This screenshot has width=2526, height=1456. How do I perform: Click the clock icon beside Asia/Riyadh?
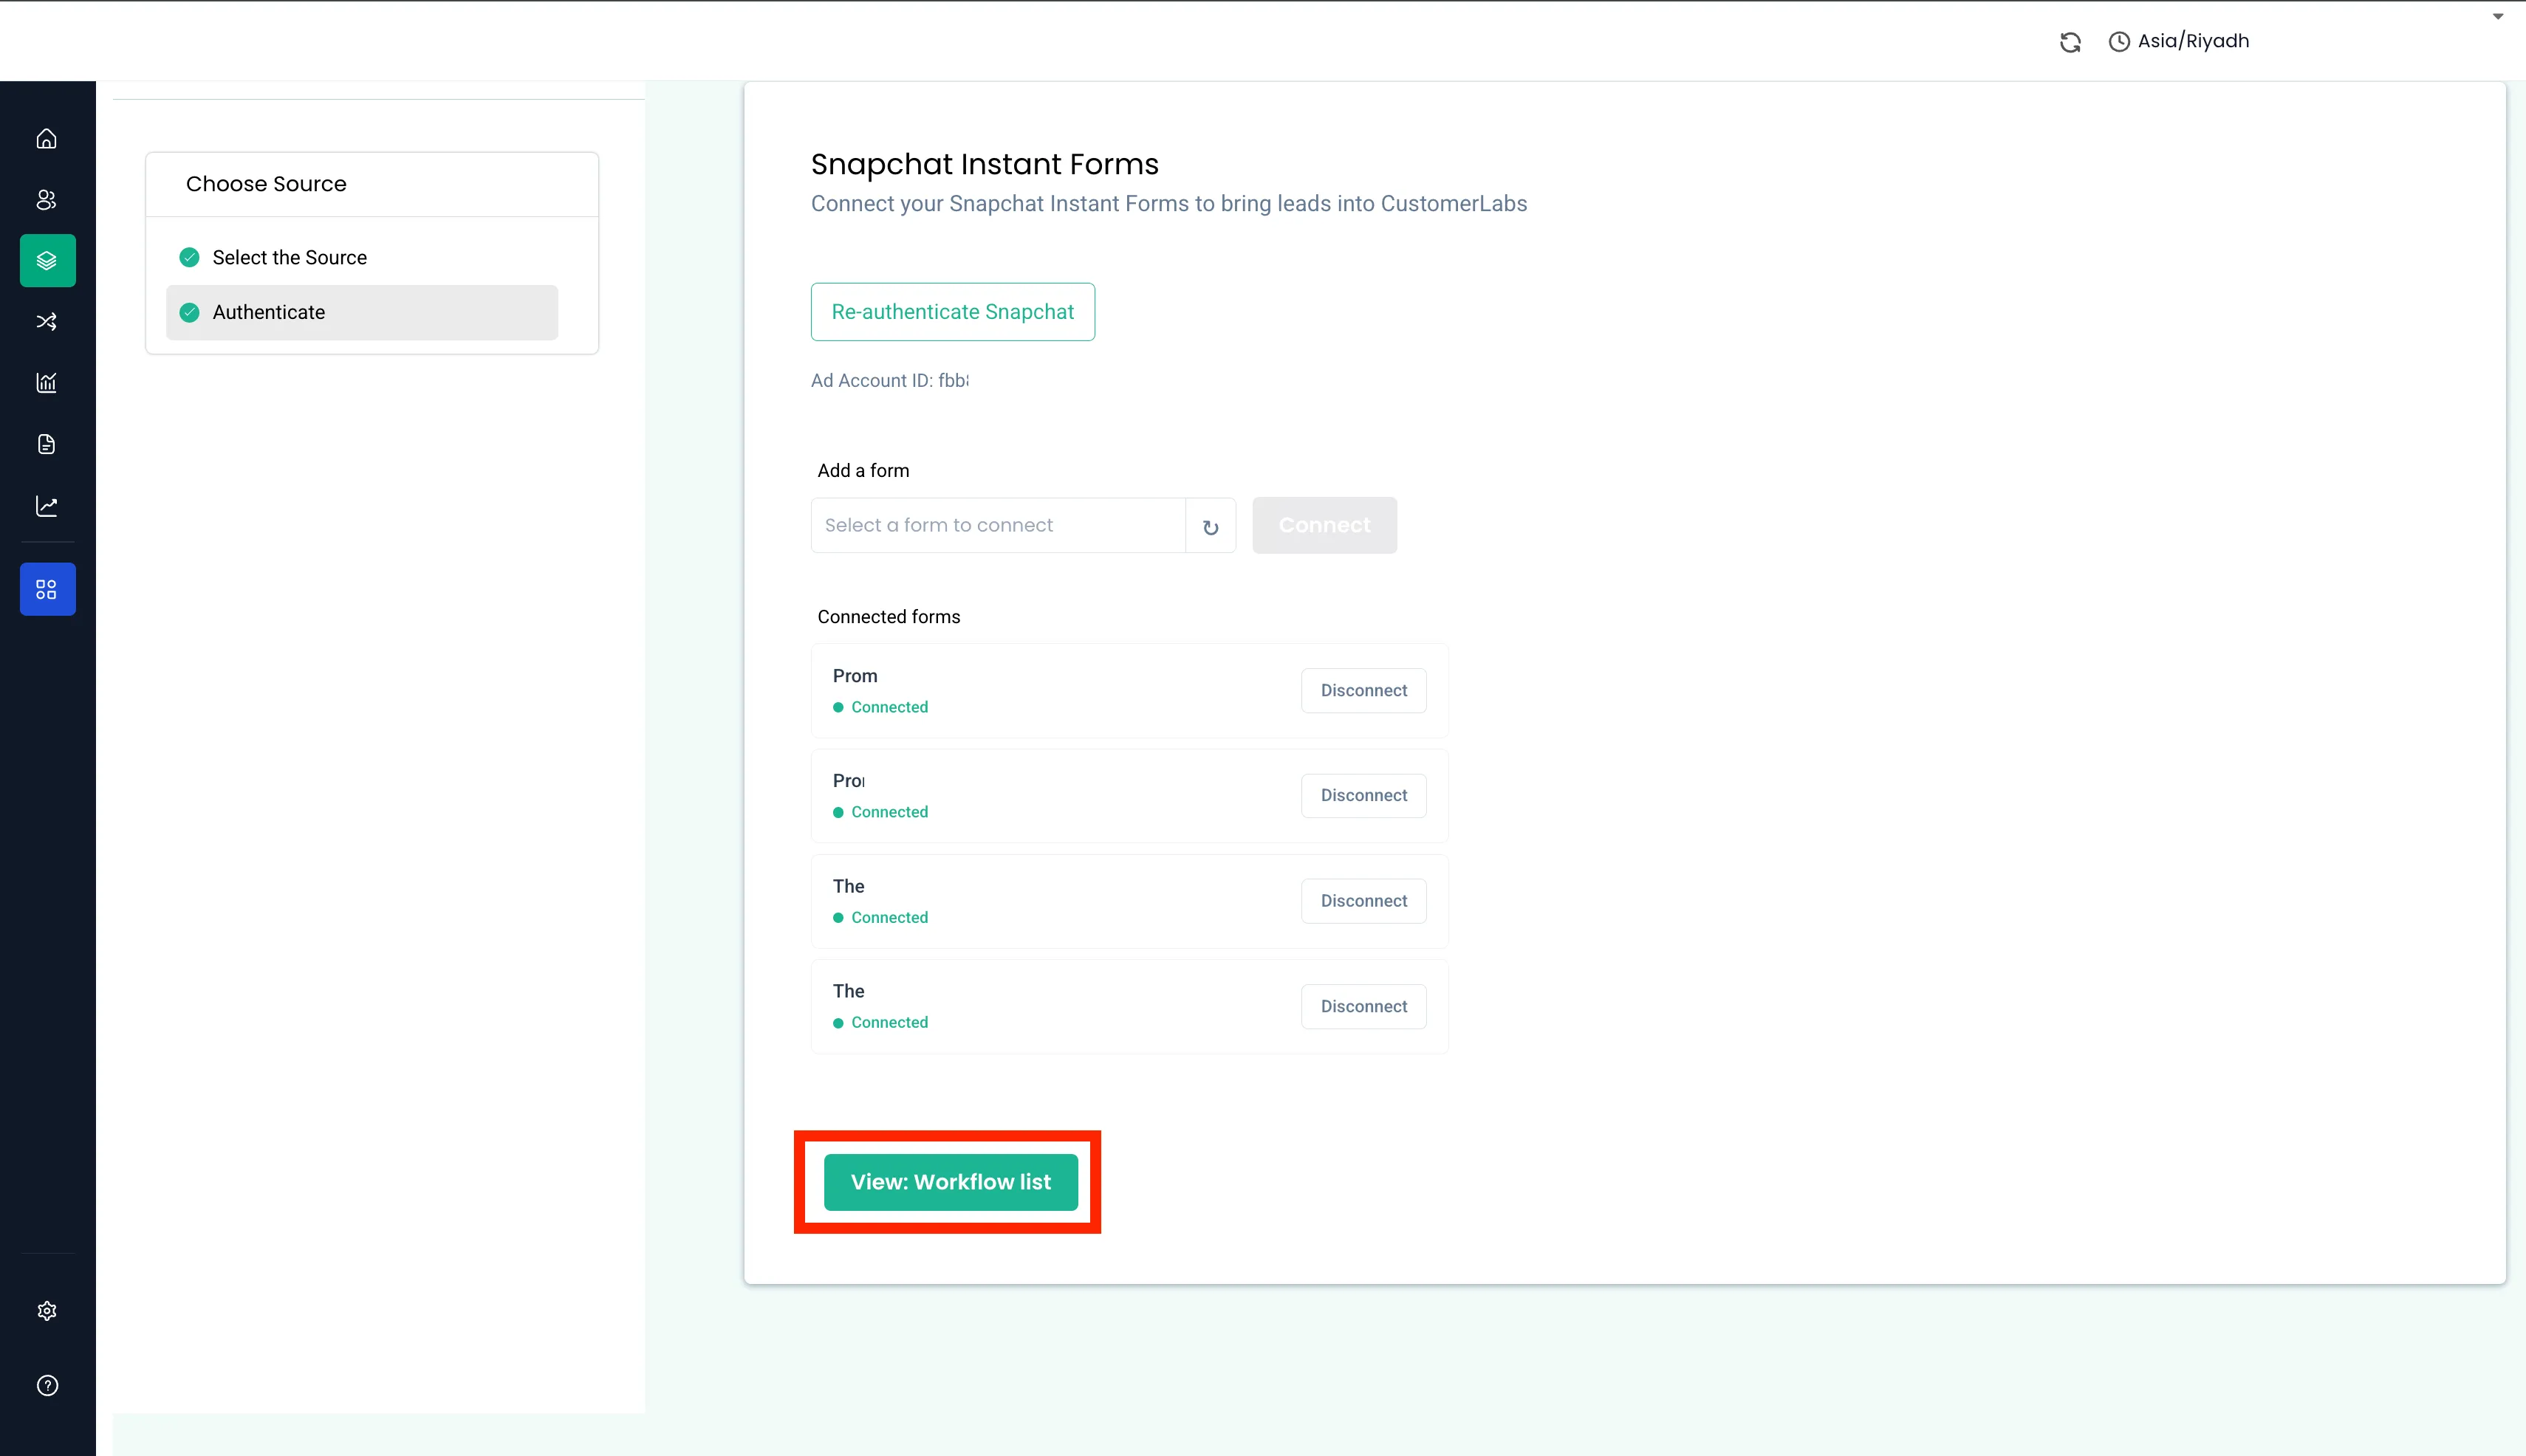pos(2119,42)
